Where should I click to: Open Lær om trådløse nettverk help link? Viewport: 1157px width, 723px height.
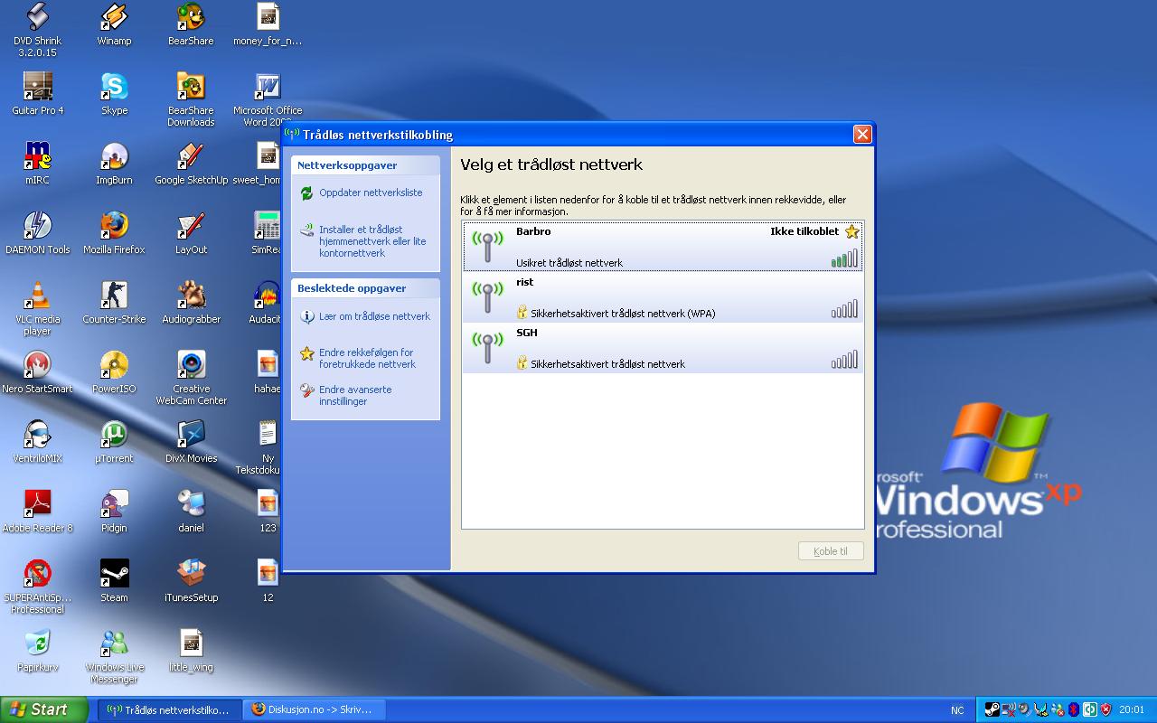(x=364, y=316)
